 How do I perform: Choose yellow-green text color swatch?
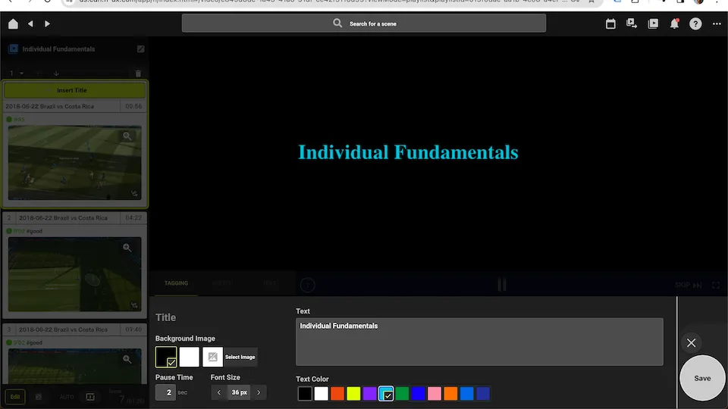[354, 393]
